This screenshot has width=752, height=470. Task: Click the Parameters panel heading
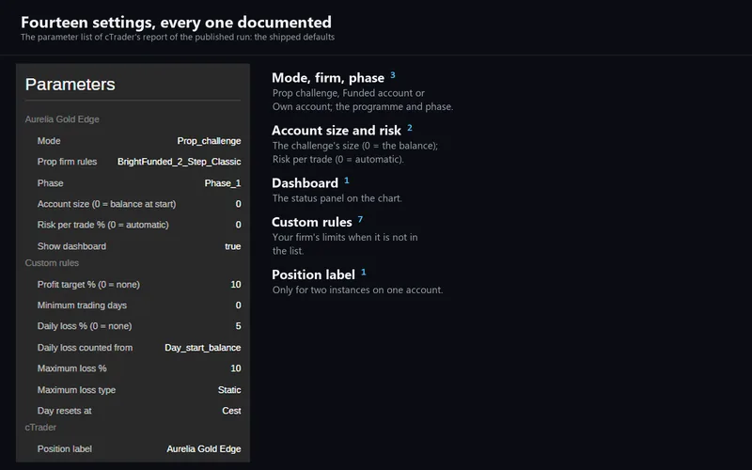[70, 85]
